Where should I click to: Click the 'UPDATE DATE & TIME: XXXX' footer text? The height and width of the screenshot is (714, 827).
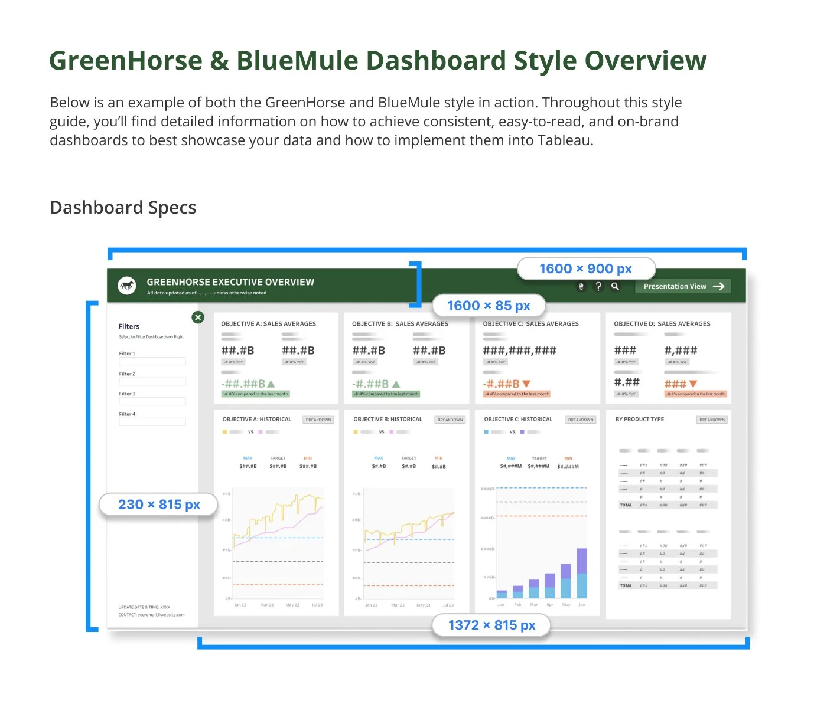coord(144,607)
